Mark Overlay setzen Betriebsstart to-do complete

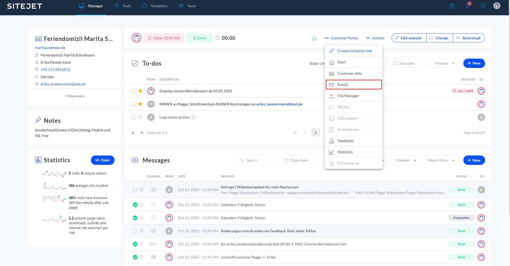[134, 91]
